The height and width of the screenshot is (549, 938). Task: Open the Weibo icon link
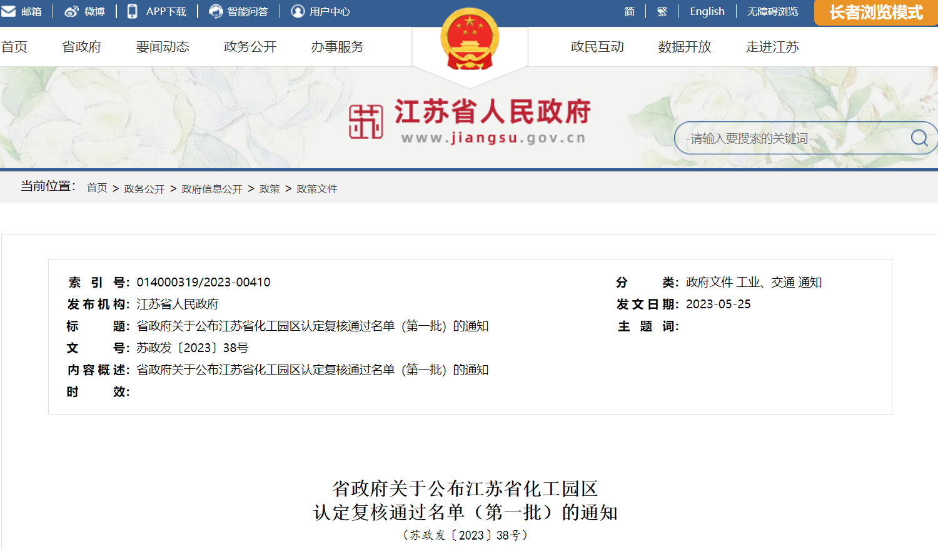pos(71,11)
